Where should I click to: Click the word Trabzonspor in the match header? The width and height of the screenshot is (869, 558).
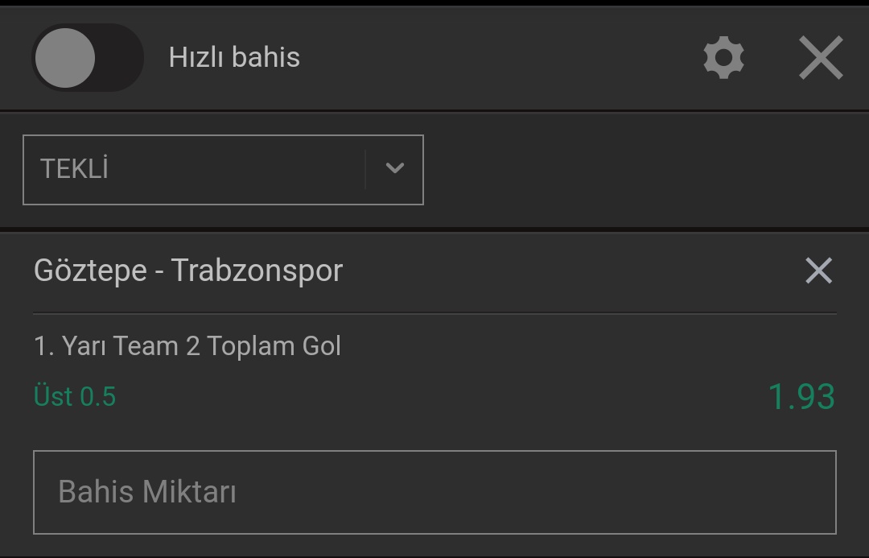pyautogui.click(x=257, y=271)
